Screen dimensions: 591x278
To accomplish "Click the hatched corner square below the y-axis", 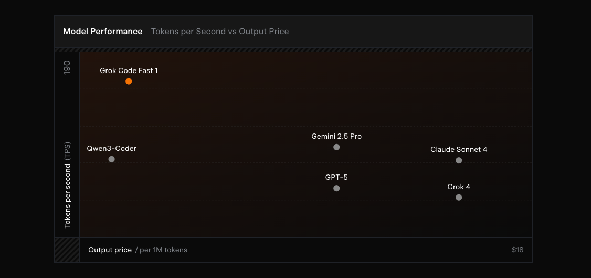I will click(x=67, y=250).
